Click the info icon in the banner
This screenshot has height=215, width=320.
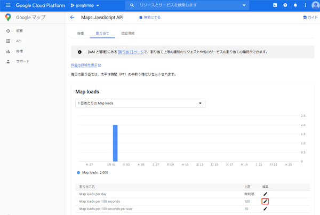(x=79, y=52)
